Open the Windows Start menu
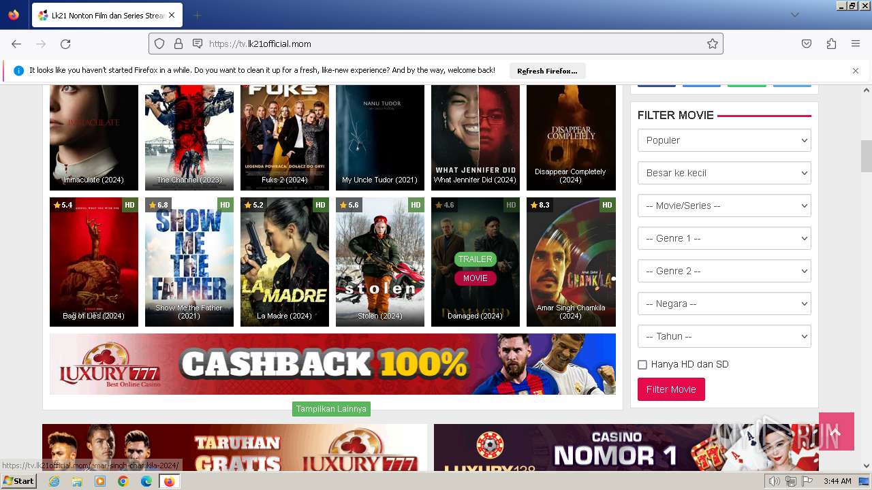The height and width of the screenshot is (490, 872). (19, 481)
